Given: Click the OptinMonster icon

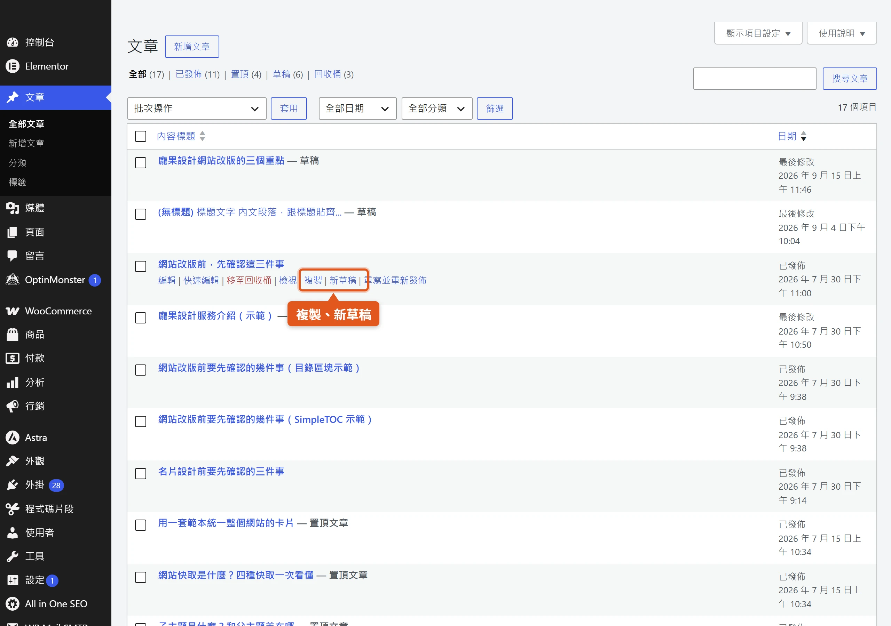Looking at the screenshot, I should 13,280.
